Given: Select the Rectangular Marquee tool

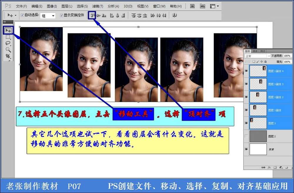Looking at the screenshot, I should tap(8, 37).
